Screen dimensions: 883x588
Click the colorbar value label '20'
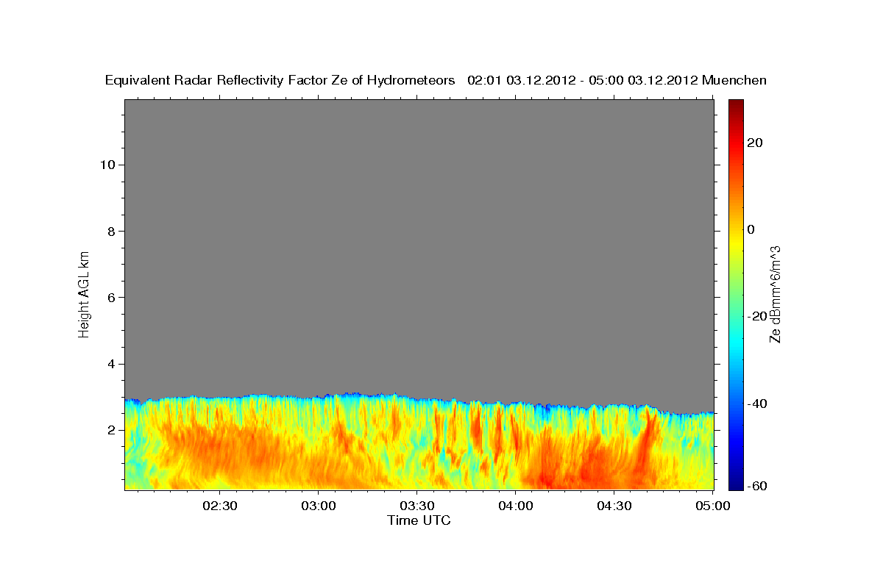pyautogui.click(x=754, y=143)
